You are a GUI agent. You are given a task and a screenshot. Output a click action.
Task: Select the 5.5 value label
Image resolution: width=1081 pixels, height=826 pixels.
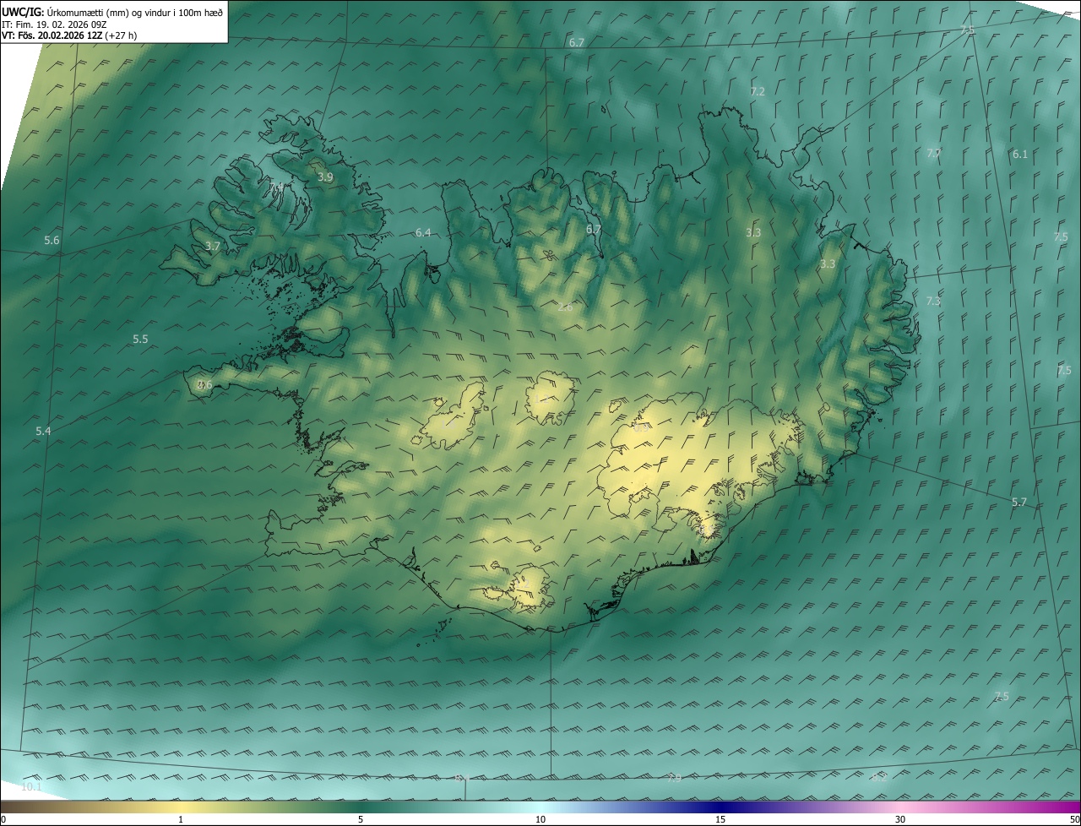[140, 340]
